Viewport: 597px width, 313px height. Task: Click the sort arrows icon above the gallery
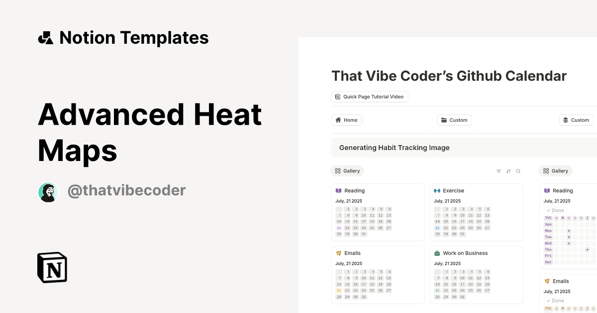click(x=508, y=171)
